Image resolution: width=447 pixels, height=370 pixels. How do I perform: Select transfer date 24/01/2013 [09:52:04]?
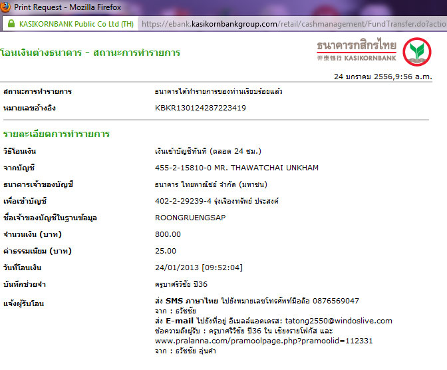[199, 268]
